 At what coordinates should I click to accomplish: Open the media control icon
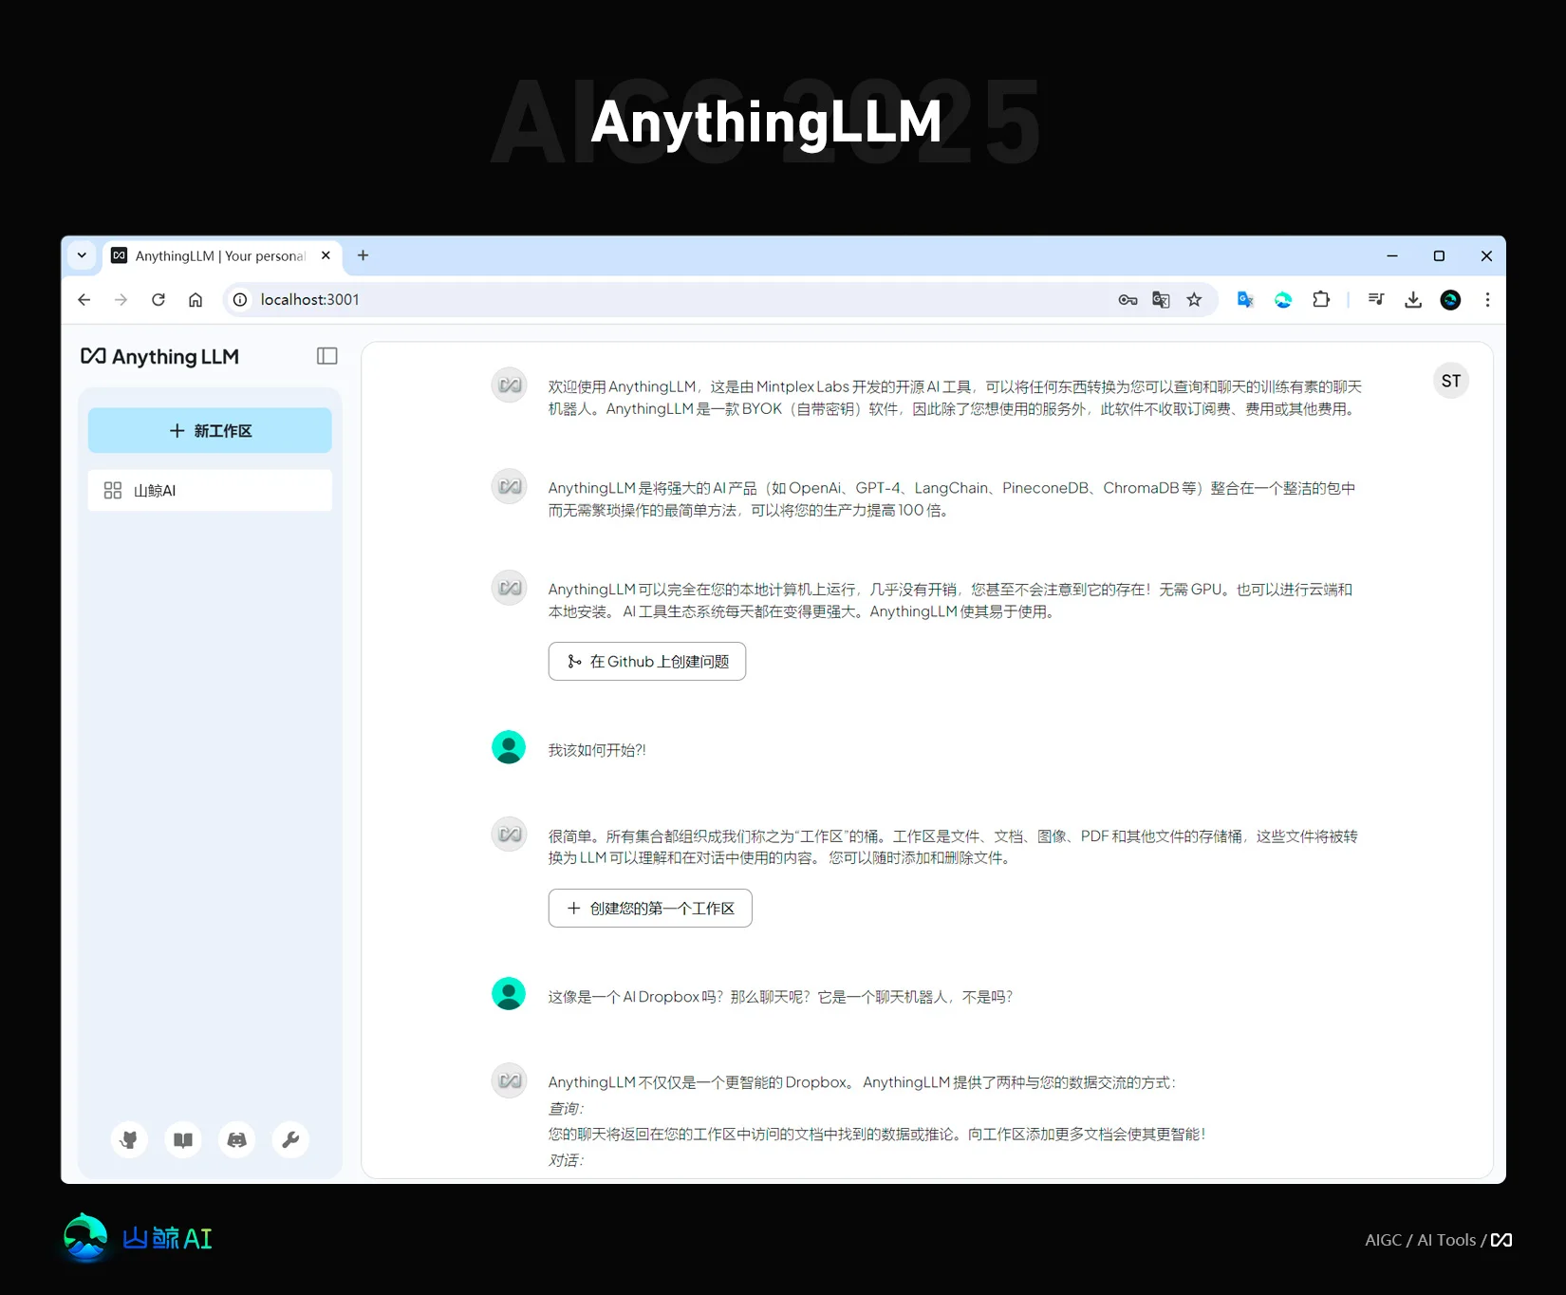1376,300
